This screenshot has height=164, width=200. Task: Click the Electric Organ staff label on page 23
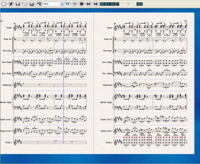click(x=106, y=102)
